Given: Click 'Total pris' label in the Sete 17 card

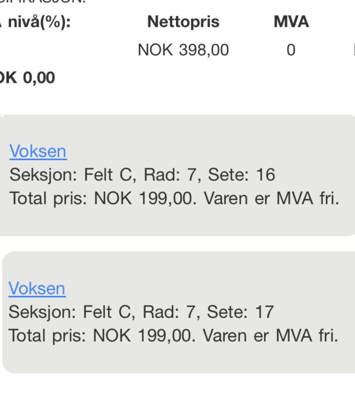Looking at the screenshot, I should pos(47,336).
